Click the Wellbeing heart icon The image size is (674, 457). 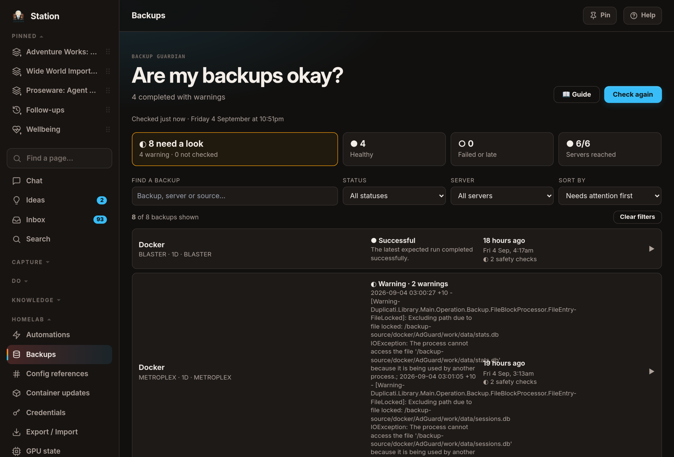tap(17, 129)
